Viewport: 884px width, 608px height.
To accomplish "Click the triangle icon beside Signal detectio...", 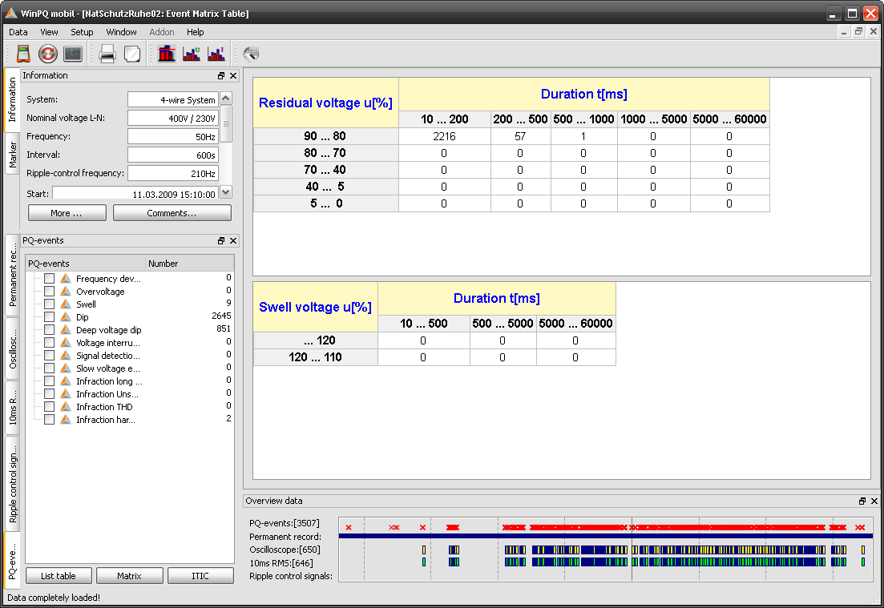I will [x=66, y=356].
